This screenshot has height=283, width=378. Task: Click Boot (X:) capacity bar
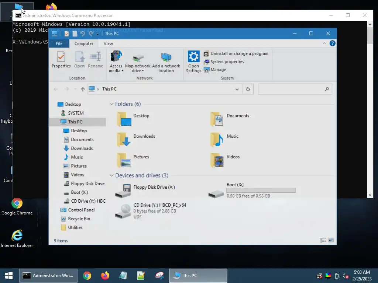261,191
